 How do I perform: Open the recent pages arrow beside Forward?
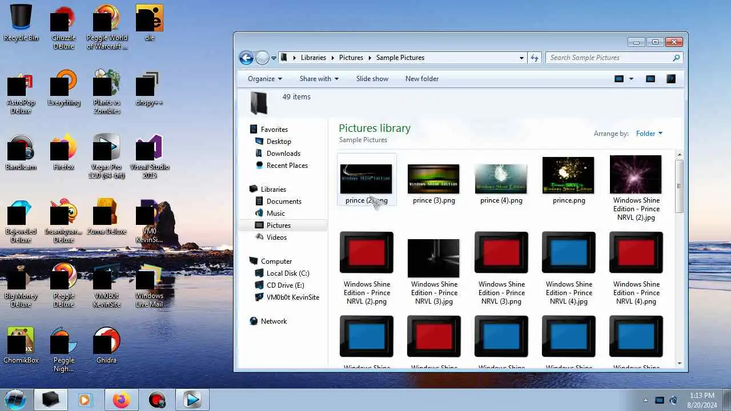(x=274, y=58)
